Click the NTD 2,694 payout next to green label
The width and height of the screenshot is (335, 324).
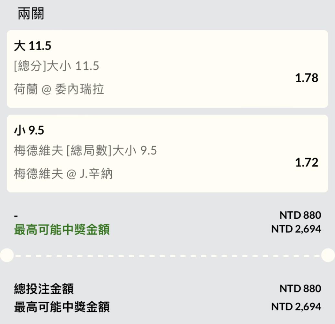[x=296, y=229]
